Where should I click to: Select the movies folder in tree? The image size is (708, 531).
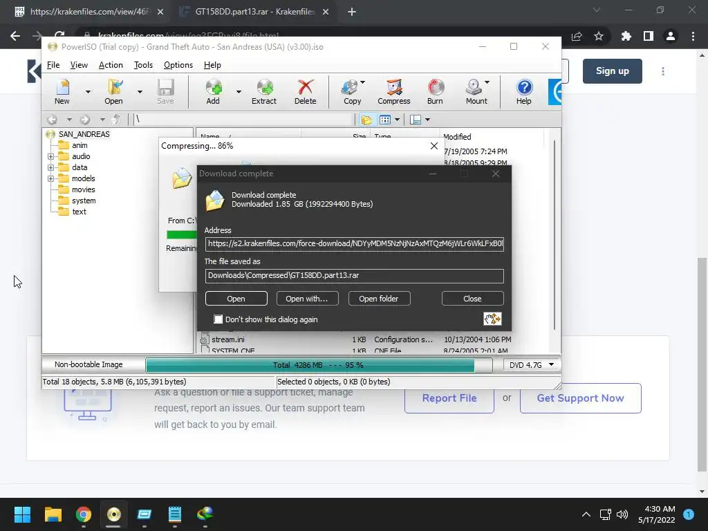pos(84,189)
